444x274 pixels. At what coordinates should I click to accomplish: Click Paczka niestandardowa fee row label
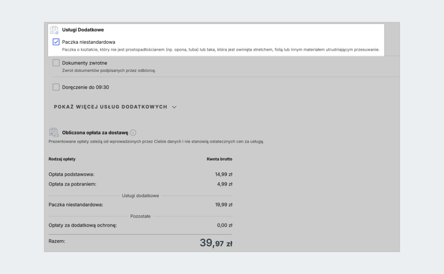[x=76, y=204]
